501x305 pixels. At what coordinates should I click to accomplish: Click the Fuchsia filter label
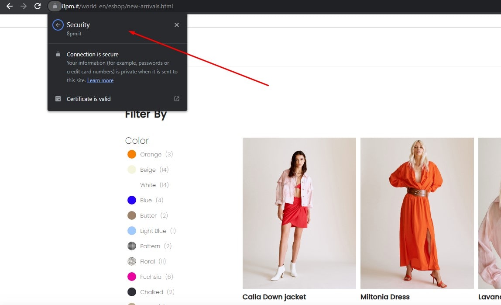click(151, 277)
